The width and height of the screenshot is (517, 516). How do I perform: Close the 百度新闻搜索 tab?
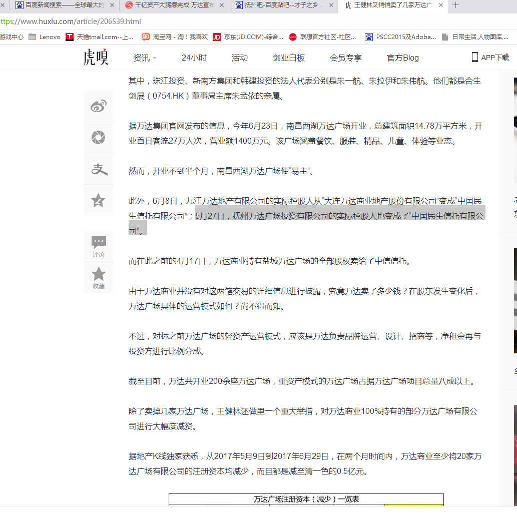[112, 5]
